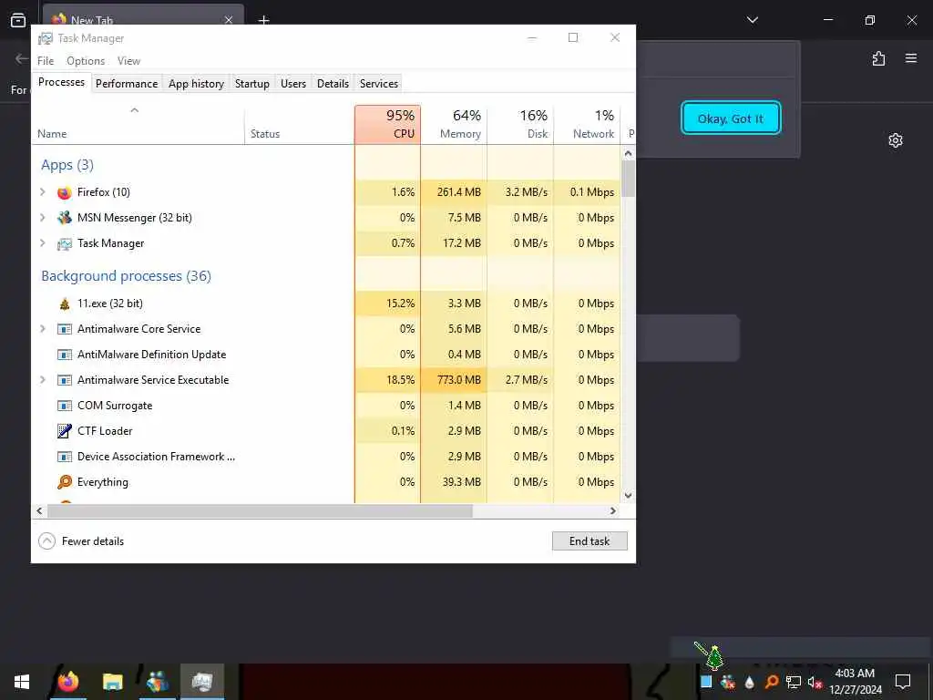Open Firefox from the taskbar

click(x=67, y=682)
